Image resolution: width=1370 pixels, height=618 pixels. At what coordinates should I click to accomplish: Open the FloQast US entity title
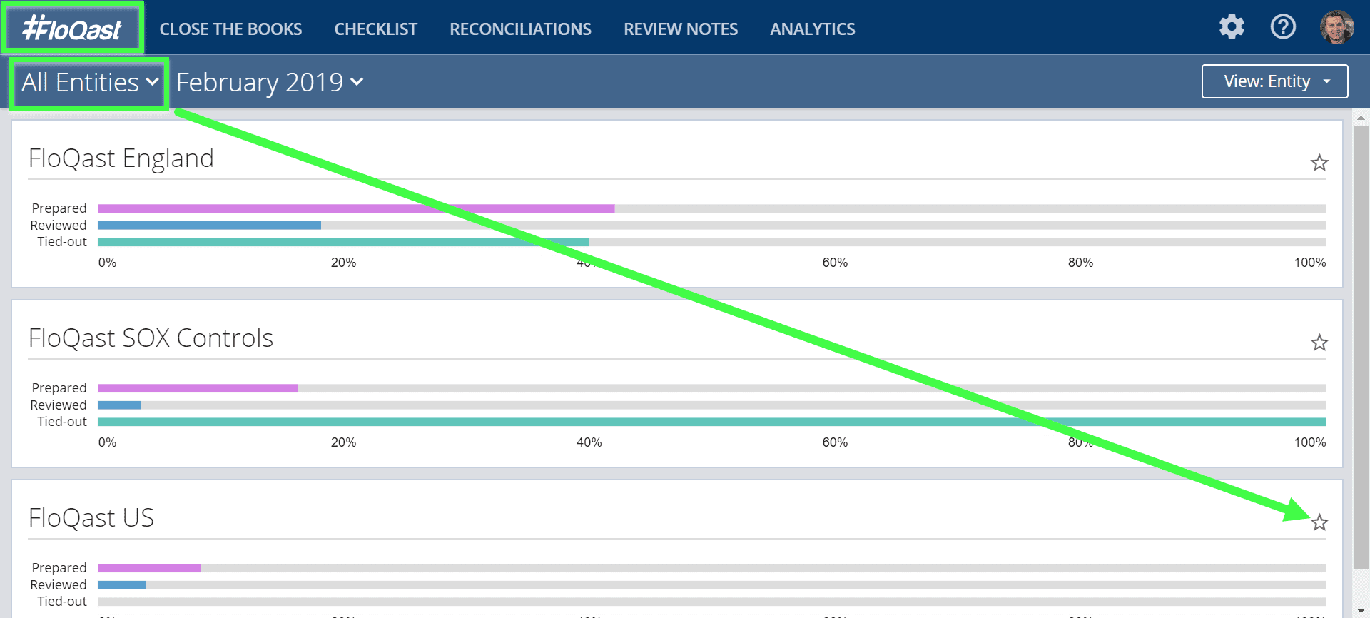coord(91,518)
